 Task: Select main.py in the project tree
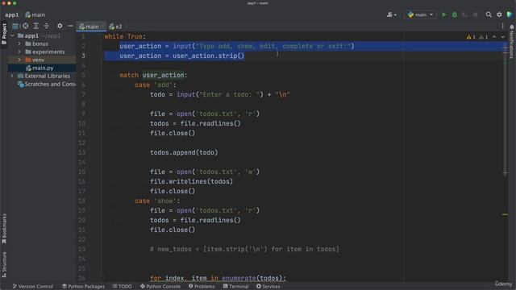point(43,68)
